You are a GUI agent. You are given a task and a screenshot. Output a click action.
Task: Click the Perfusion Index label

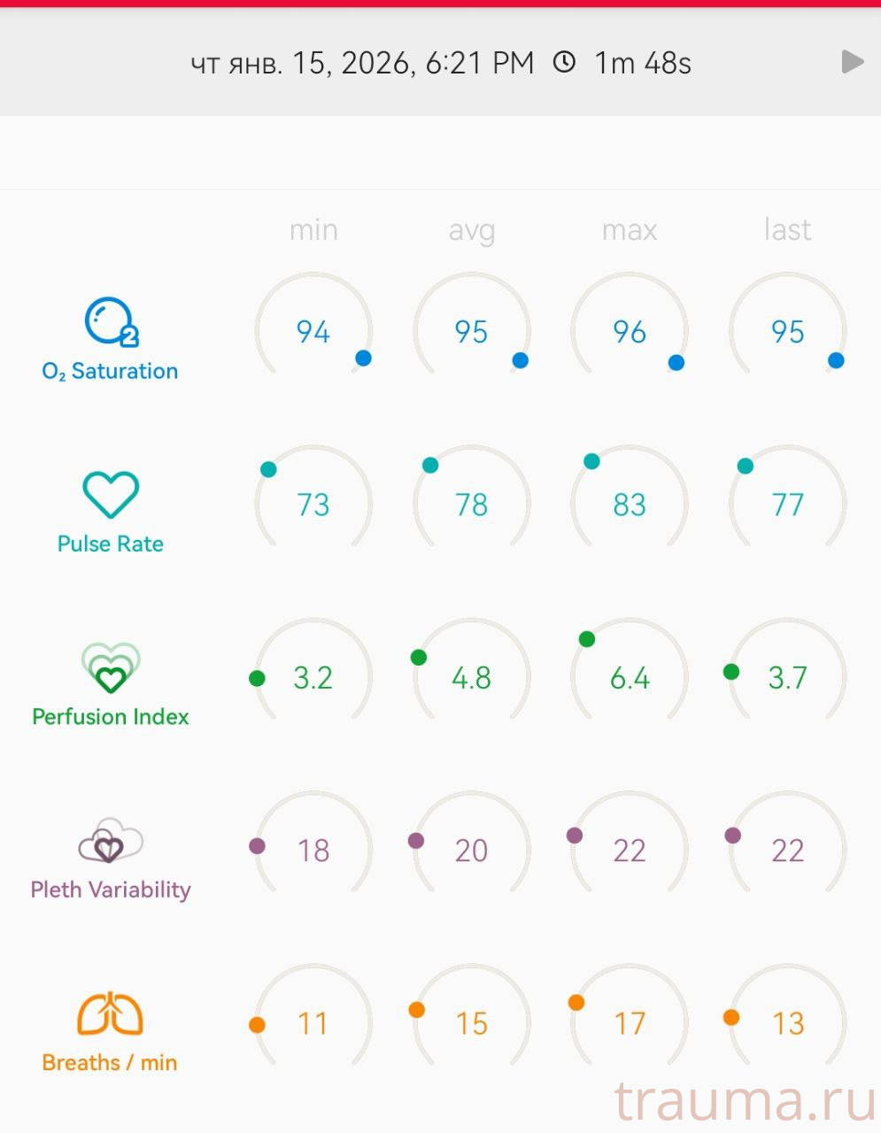[x=111, y=716]
